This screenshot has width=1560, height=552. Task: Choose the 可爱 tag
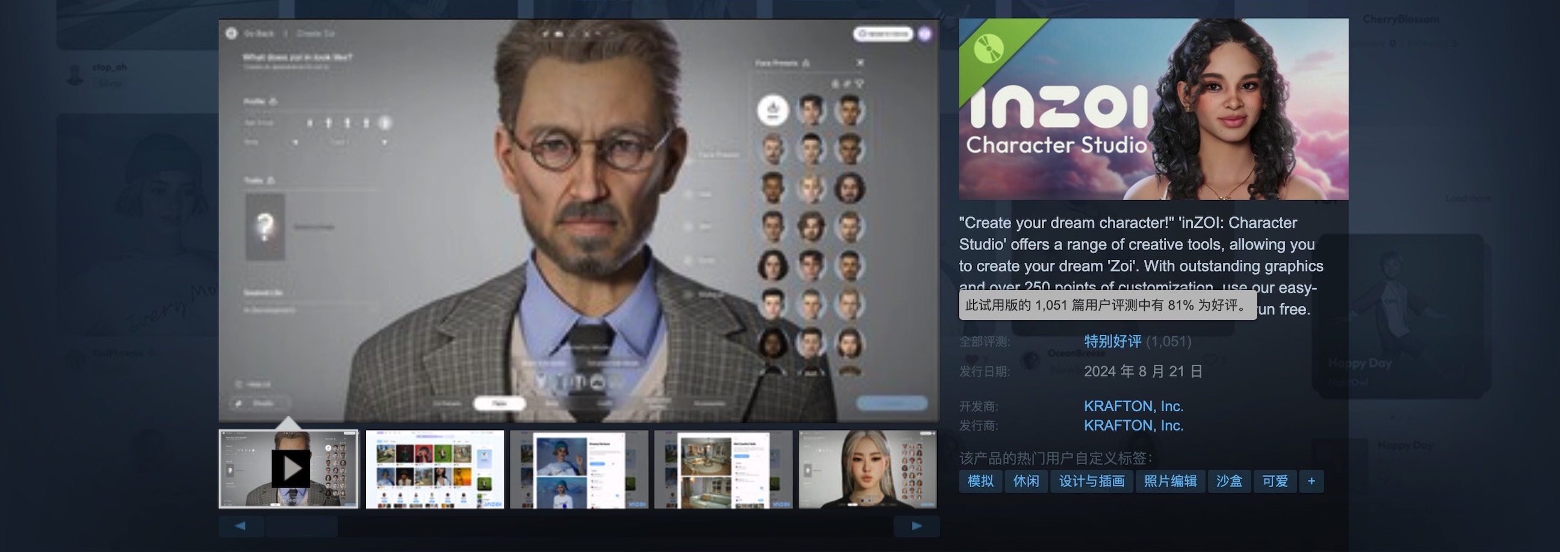[1275, 481]
